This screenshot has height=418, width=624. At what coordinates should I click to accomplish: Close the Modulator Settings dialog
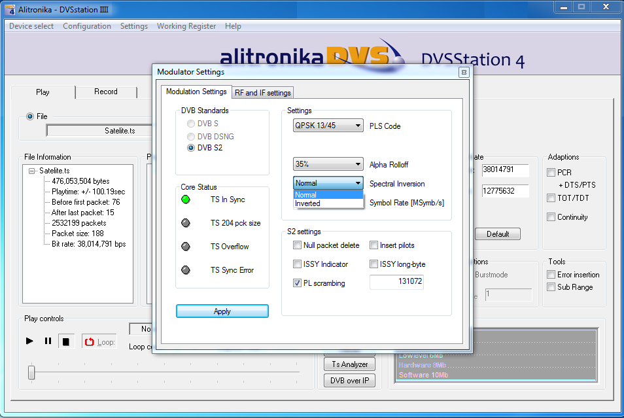(463, 72)
